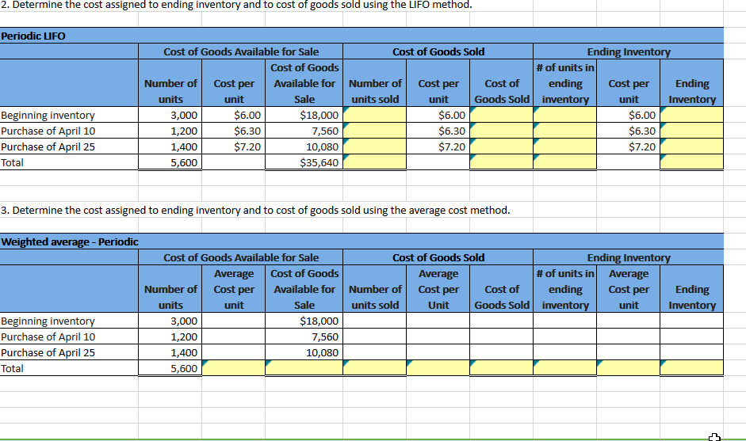Select LIFO April 25 Cost of Goods Sold cell
The width and height of the screenshot is (746, 441).
tap(502, 146)
